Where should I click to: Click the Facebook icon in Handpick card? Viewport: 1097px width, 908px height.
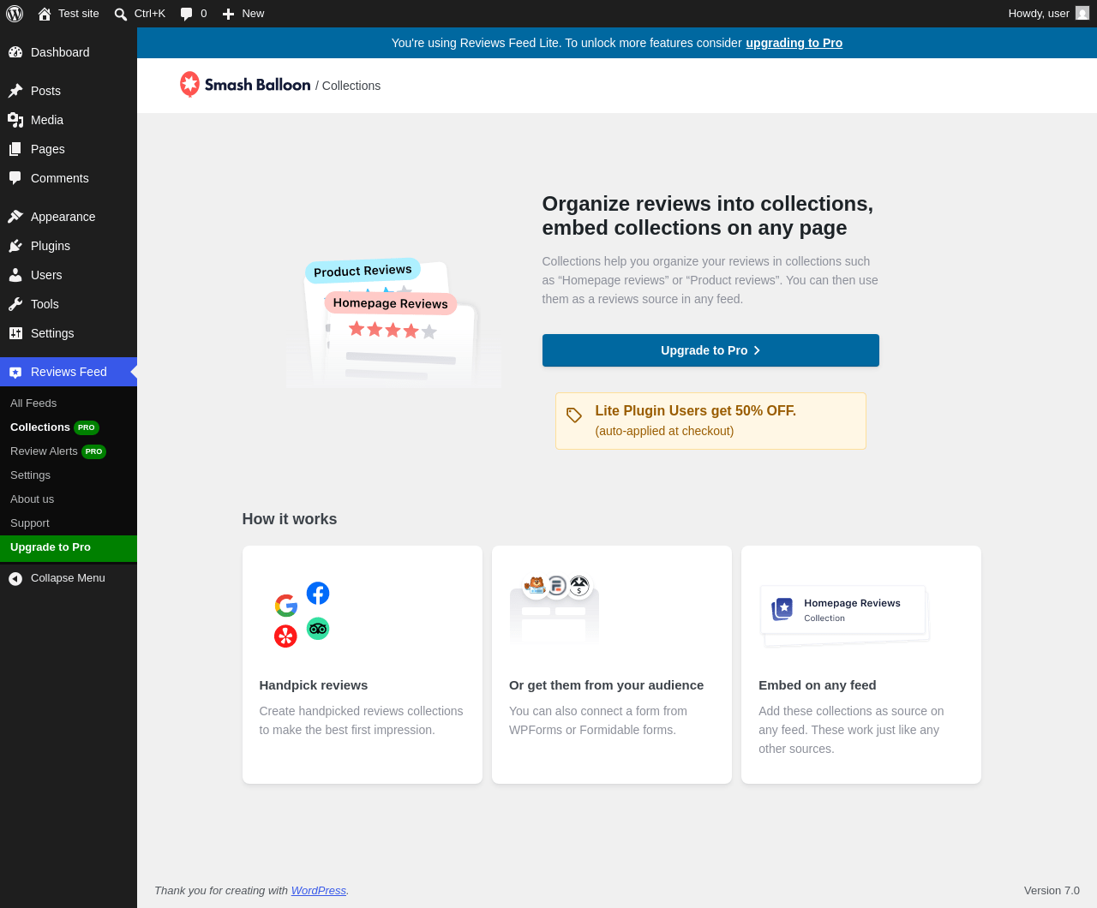click(318, 593)
